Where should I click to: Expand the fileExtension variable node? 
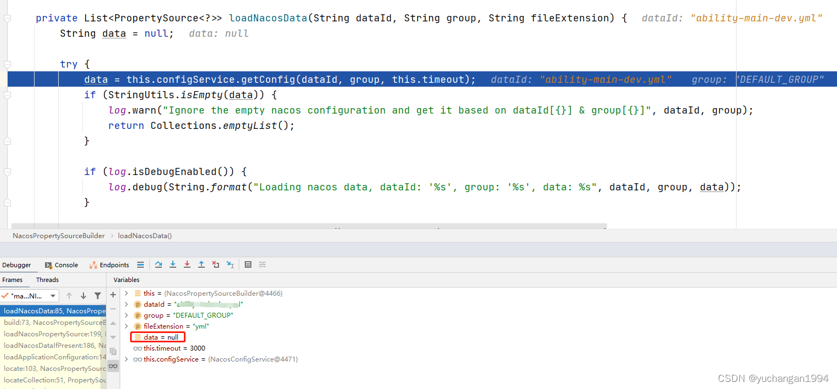(x=127, y=326)
